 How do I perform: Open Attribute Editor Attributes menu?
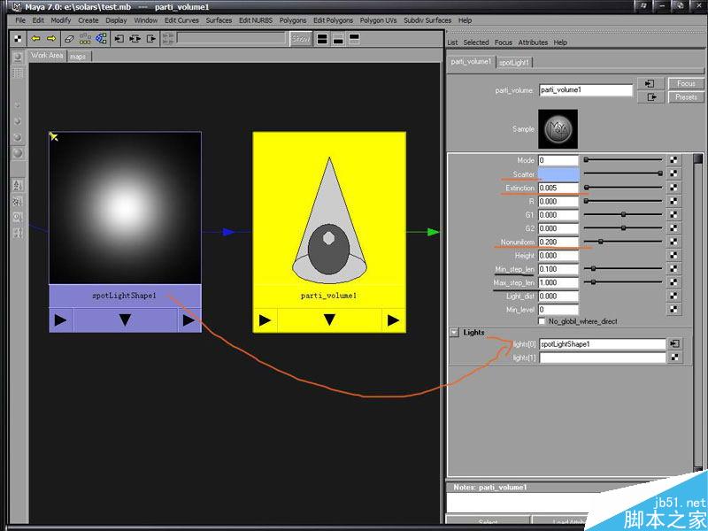coord(533,42)
